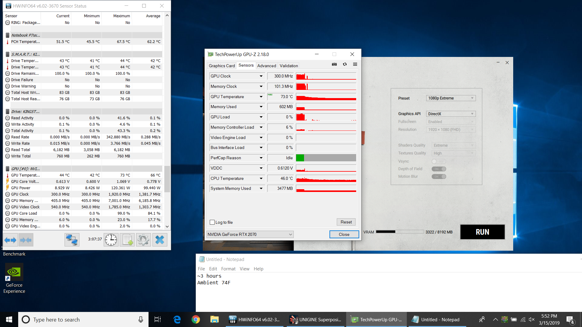Click Close button in GPU-Z

click(344, 234)
